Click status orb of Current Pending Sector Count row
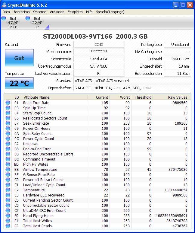The image size is (195, 233). [8, 200]
